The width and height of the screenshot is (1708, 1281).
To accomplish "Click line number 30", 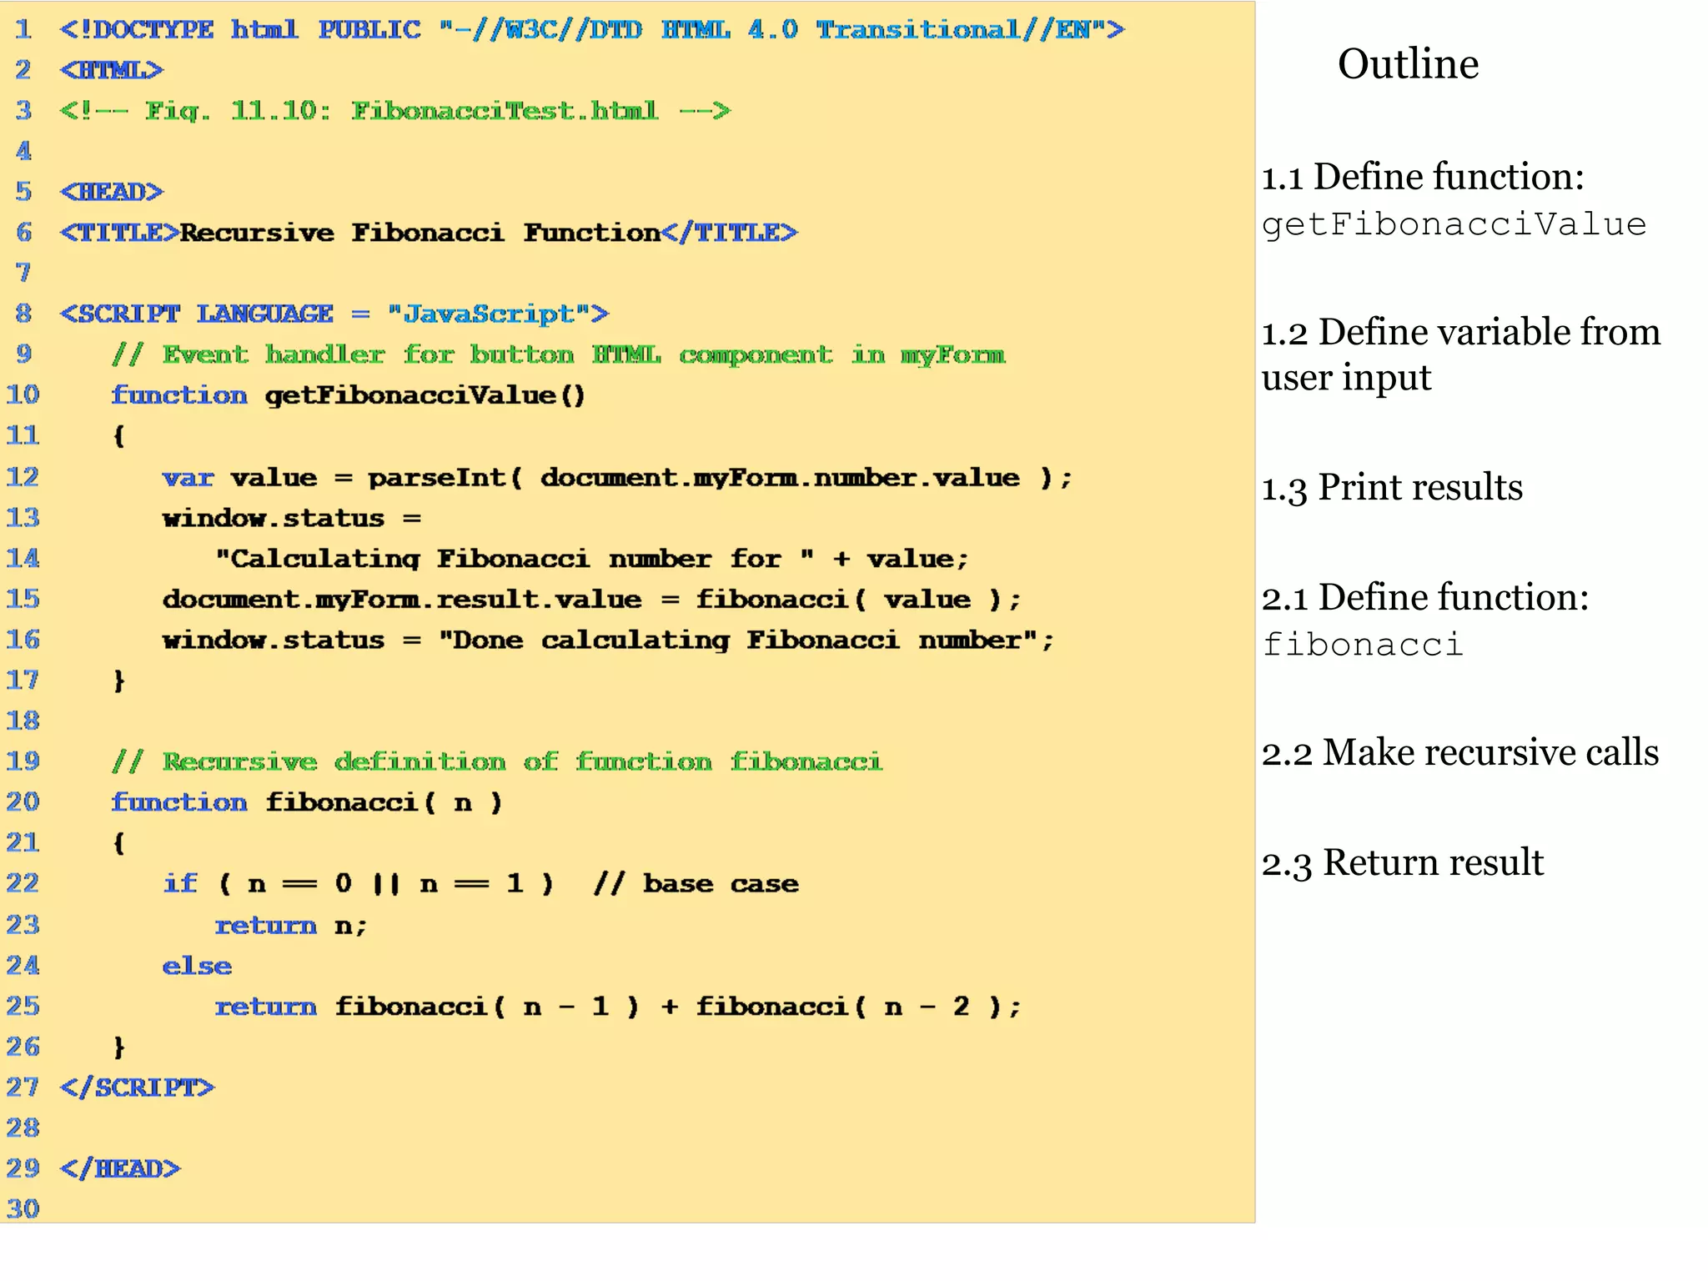I will 23,1208.
